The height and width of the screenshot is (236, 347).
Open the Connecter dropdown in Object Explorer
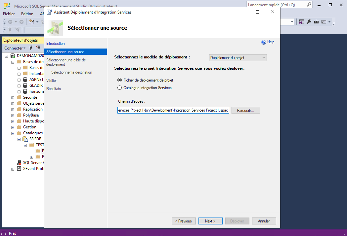tap(15, 48)
